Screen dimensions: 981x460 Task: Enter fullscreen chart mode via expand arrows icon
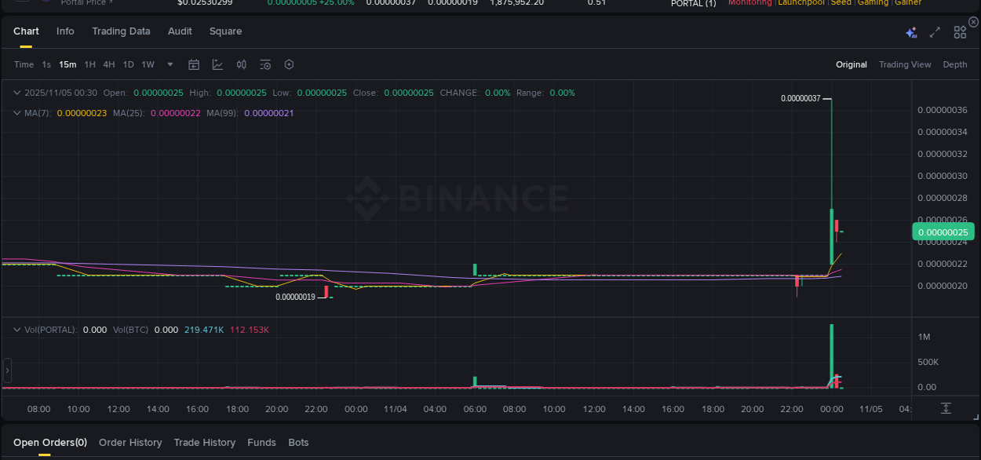coord(934,32)
